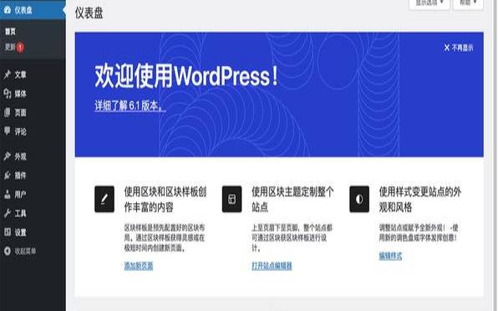Click the media icon beside 媒体
The height and width of the screenshot is (311, 498).
(8, 94)
